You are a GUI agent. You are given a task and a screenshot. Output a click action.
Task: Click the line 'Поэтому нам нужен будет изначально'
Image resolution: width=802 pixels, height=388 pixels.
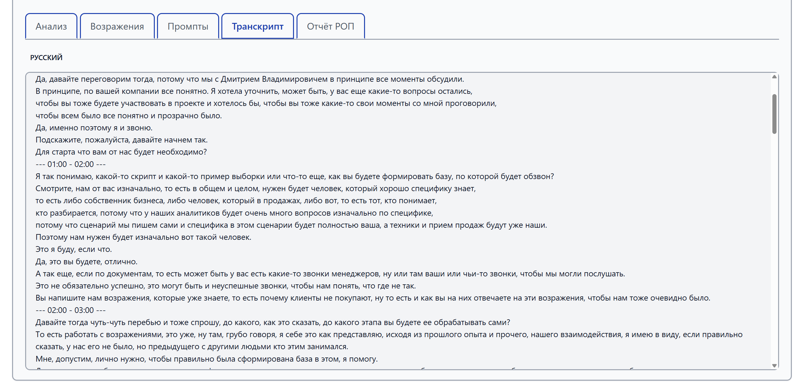coord(143,237)
